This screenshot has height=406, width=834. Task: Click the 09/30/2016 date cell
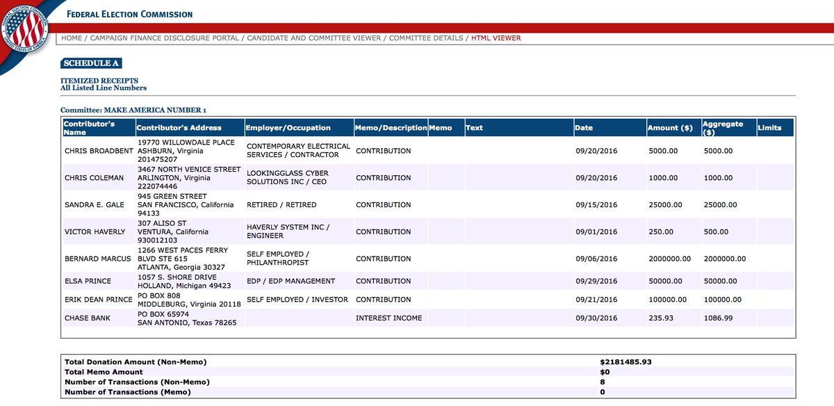[x=596, y=318]
